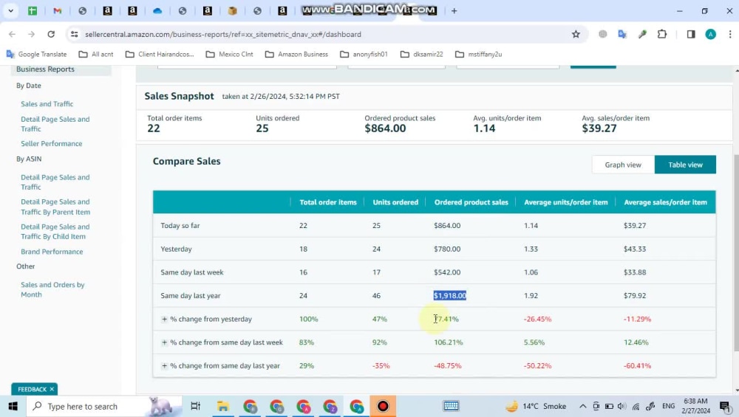Click the $780.00 Yesterday sales value

pyautogui.click(x=447, y=249)
